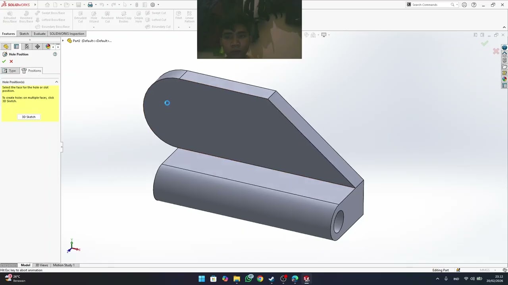The image size is (508, 285).
Task: Open the SOLIDWORKS help icon in title bar
Action: point(474,5)
